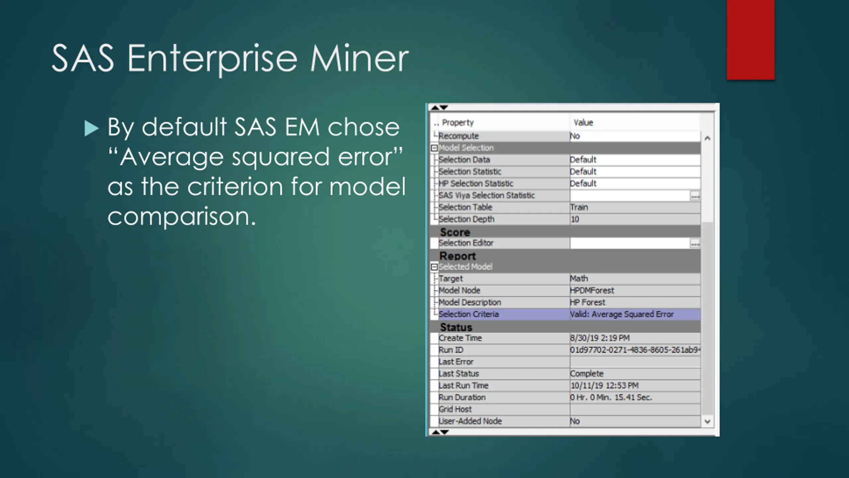Image resolution: width=849 pixels, height=478 pixels.
Task: Select the Selection Statistic property label
Action: coord(470,172)
